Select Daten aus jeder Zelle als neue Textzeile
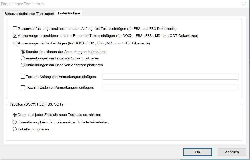Screen dimensions: 250x160 [x=15, y=115]
